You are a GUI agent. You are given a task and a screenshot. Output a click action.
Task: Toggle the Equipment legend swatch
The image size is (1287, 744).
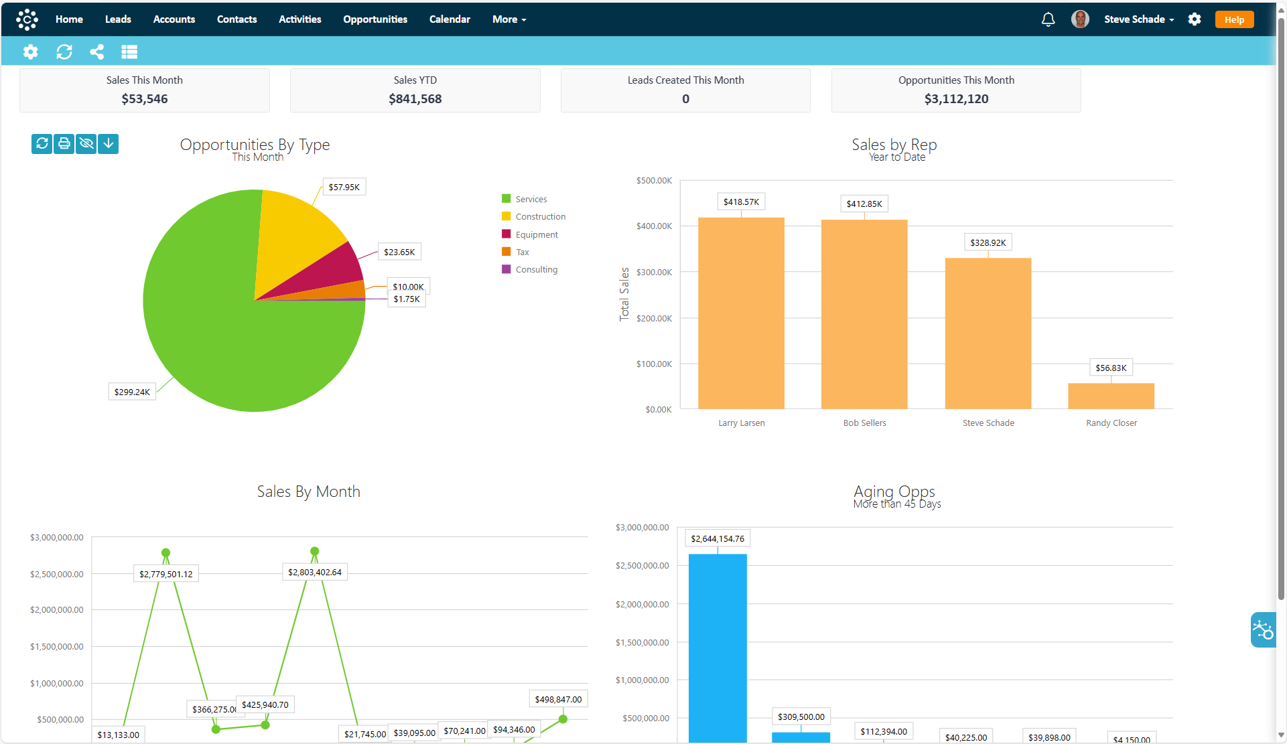tap(506, 234)
